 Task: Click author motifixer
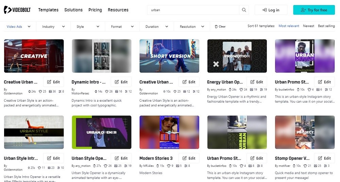tap(284, 166)
